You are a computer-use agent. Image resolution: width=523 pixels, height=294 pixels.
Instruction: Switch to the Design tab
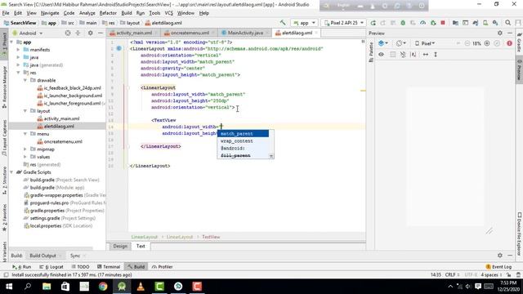tap(120, 246)
